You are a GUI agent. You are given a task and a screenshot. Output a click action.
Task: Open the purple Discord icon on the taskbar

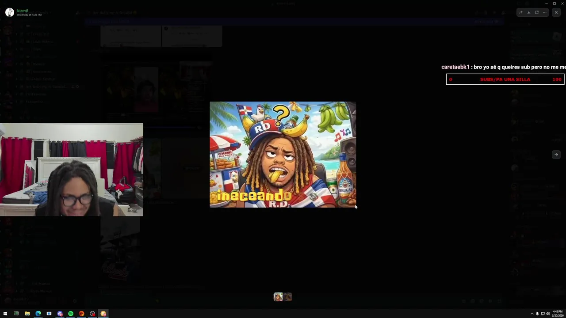point(60,314)
